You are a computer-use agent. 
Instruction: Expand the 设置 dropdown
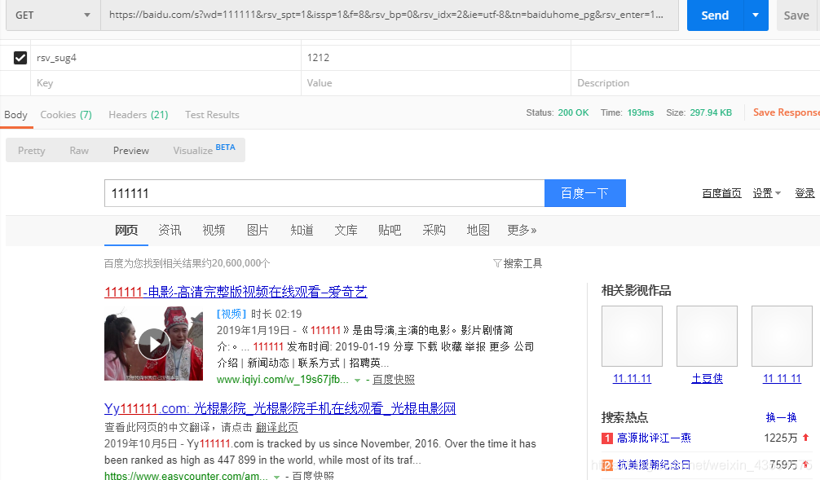pyautogui.click(x=767, y=193)
